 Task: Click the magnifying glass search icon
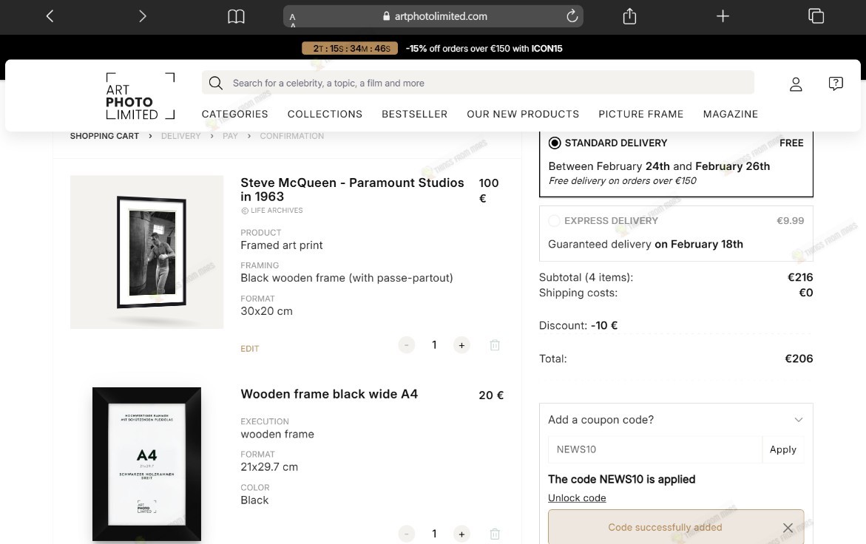(x=216, y=84)
